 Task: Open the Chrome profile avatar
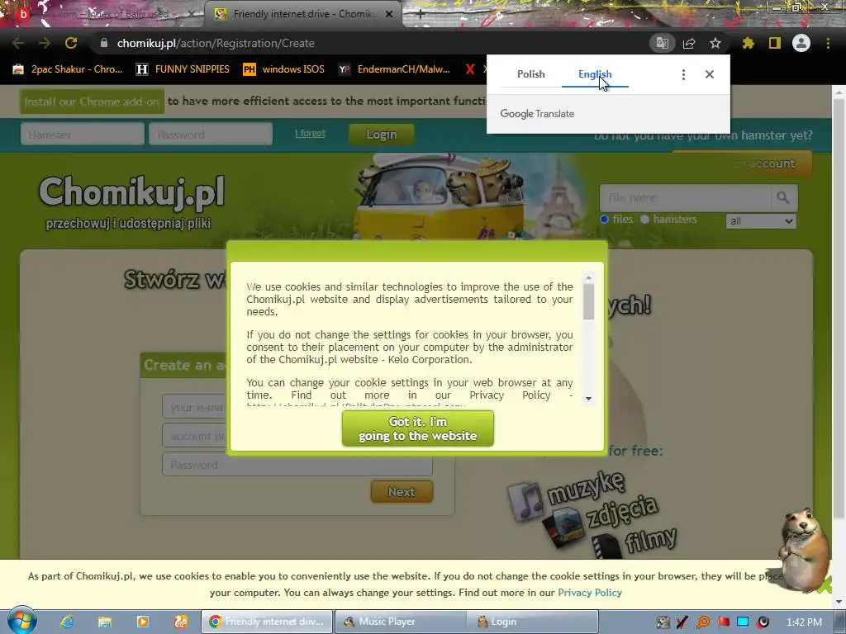pyautogui.click(x=801, y=43)
